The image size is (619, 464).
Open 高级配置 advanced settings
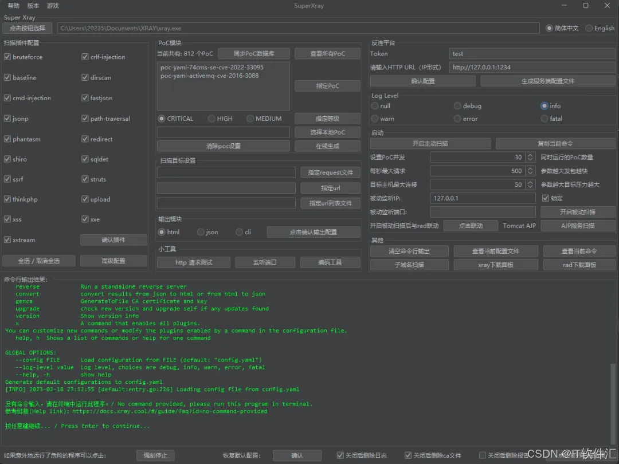click(x=113, y=261)
